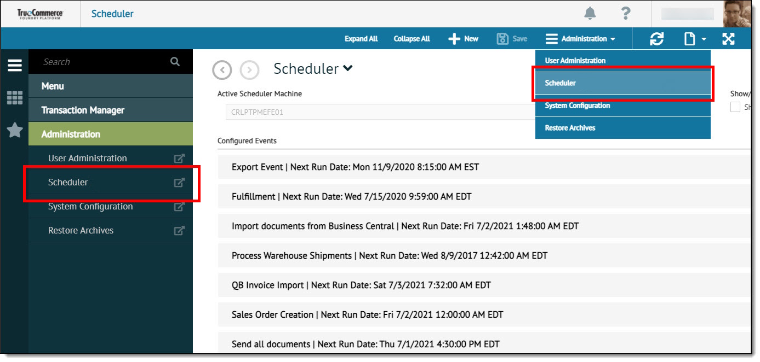
Task: Open the document icon in the top toolbar
Action: coord(689,38)
